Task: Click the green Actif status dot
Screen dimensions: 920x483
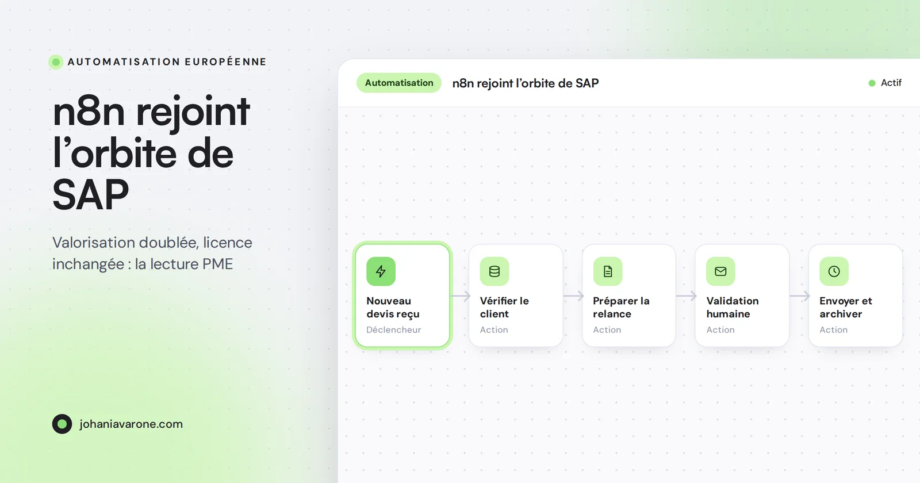Action: click(x=872, y=83)
